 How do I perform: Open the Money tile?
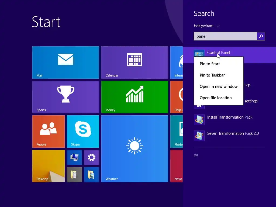click(x=135, y=97)
